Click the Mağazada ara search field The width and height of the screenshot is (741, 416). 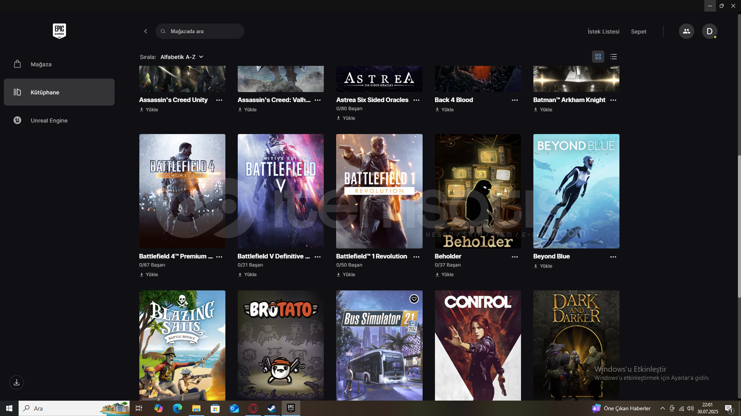tap(200, 31)
